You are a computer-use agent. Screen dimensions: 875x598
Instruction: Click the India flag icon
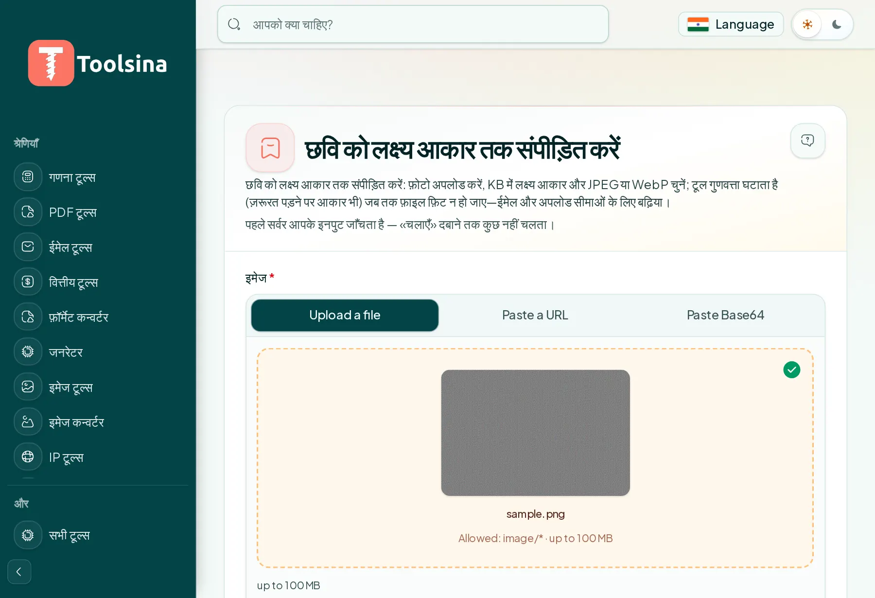pos(698,24)
